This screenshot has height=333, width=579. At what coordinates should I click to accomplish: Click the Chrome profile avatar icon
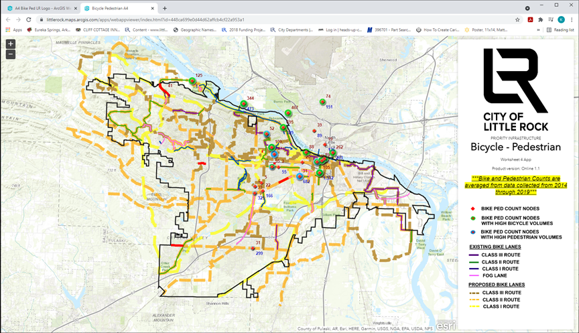tap(561, 19)
